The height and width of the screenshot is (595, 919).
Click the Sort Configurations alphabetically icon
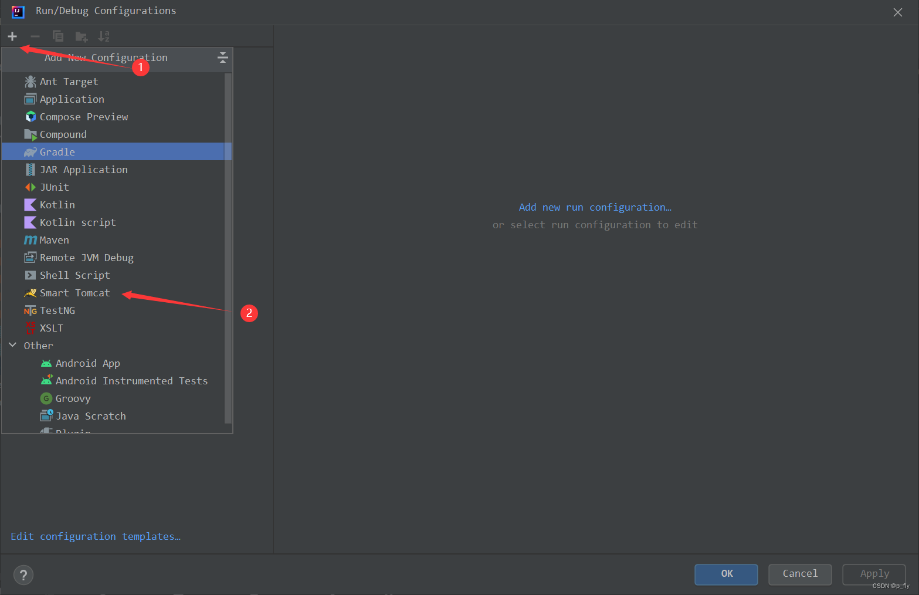[x=104, y=36]
